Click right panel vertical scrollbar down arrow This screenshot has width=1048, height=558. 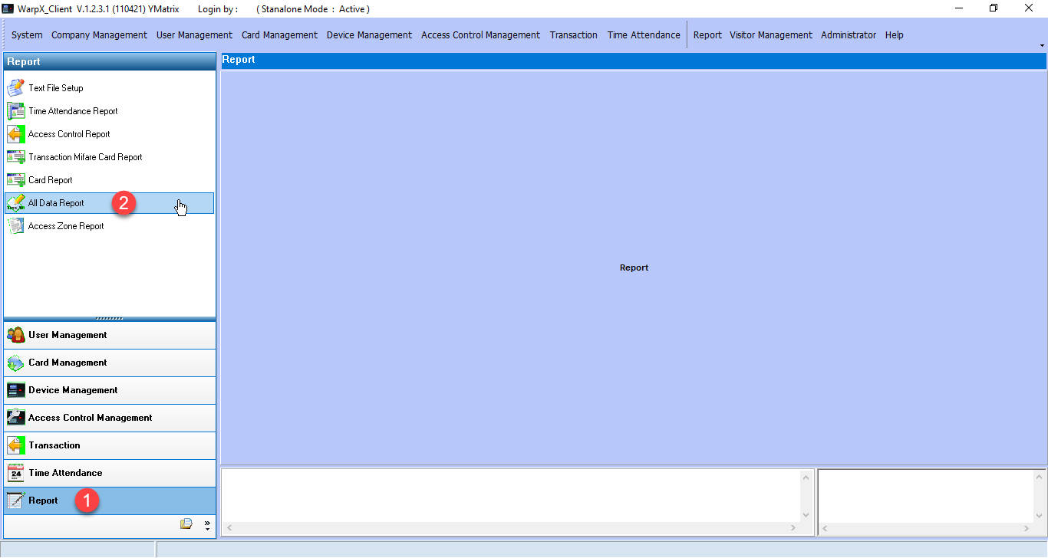1038,515
